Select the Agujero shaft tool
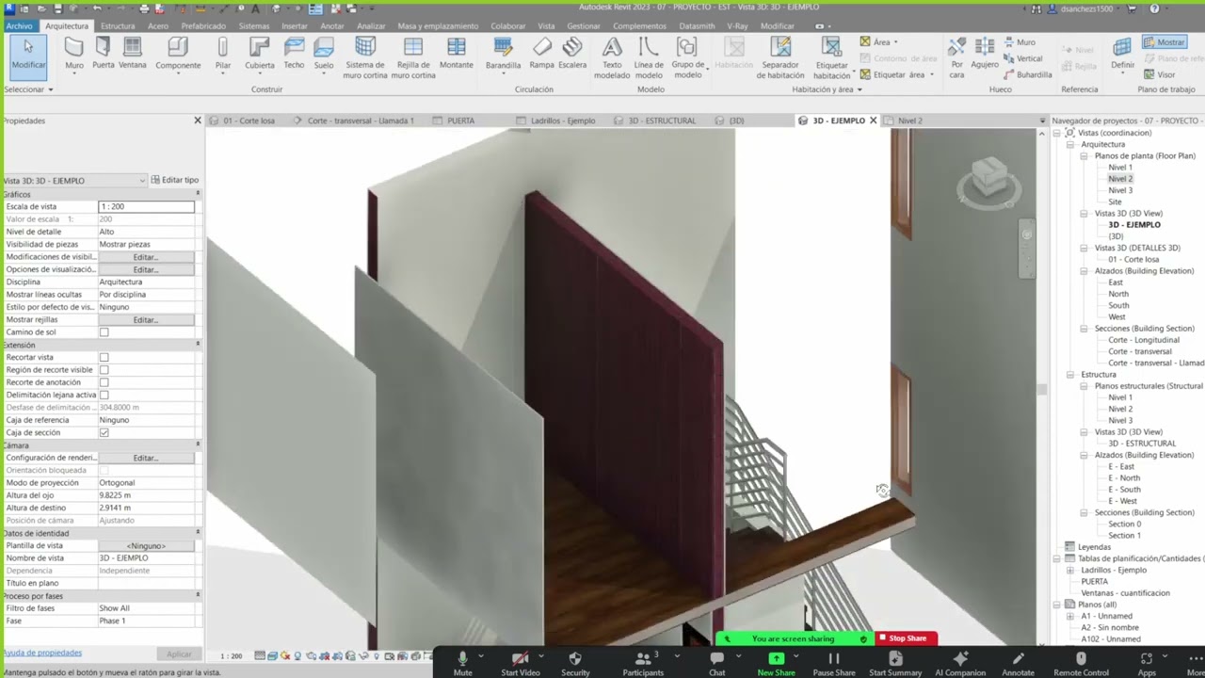 (985, 54)
